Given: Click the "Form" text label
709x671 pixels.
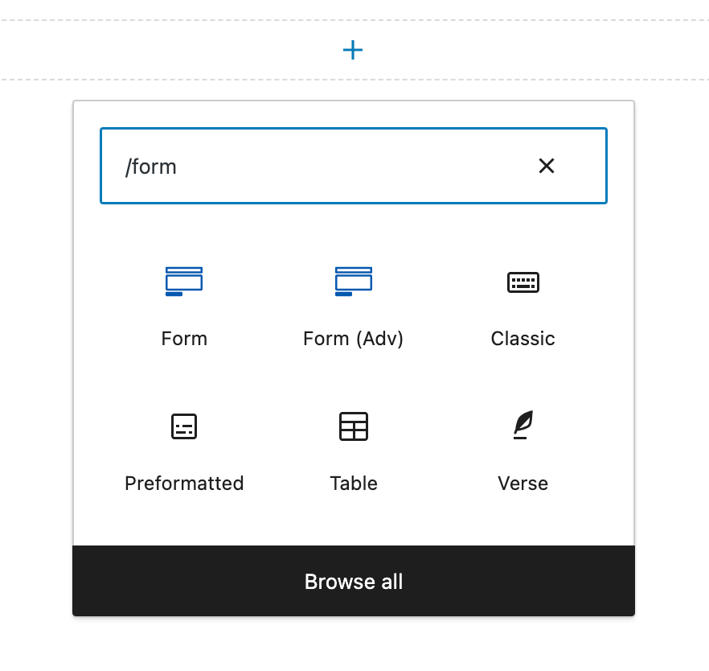Looking at the screenshot, I should pos(184,339).
